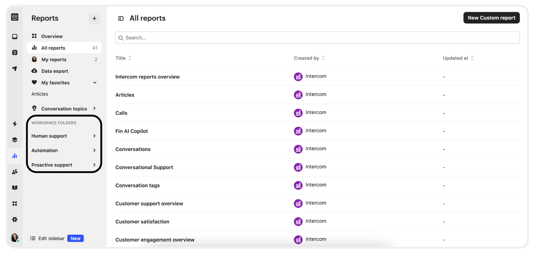
Task: Open the Intercom reports overview report
Action: [148, 77]
